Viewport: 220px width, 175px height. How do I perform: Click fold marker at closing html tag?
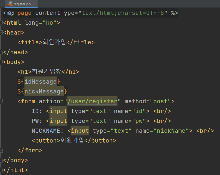tap(1, 170)
